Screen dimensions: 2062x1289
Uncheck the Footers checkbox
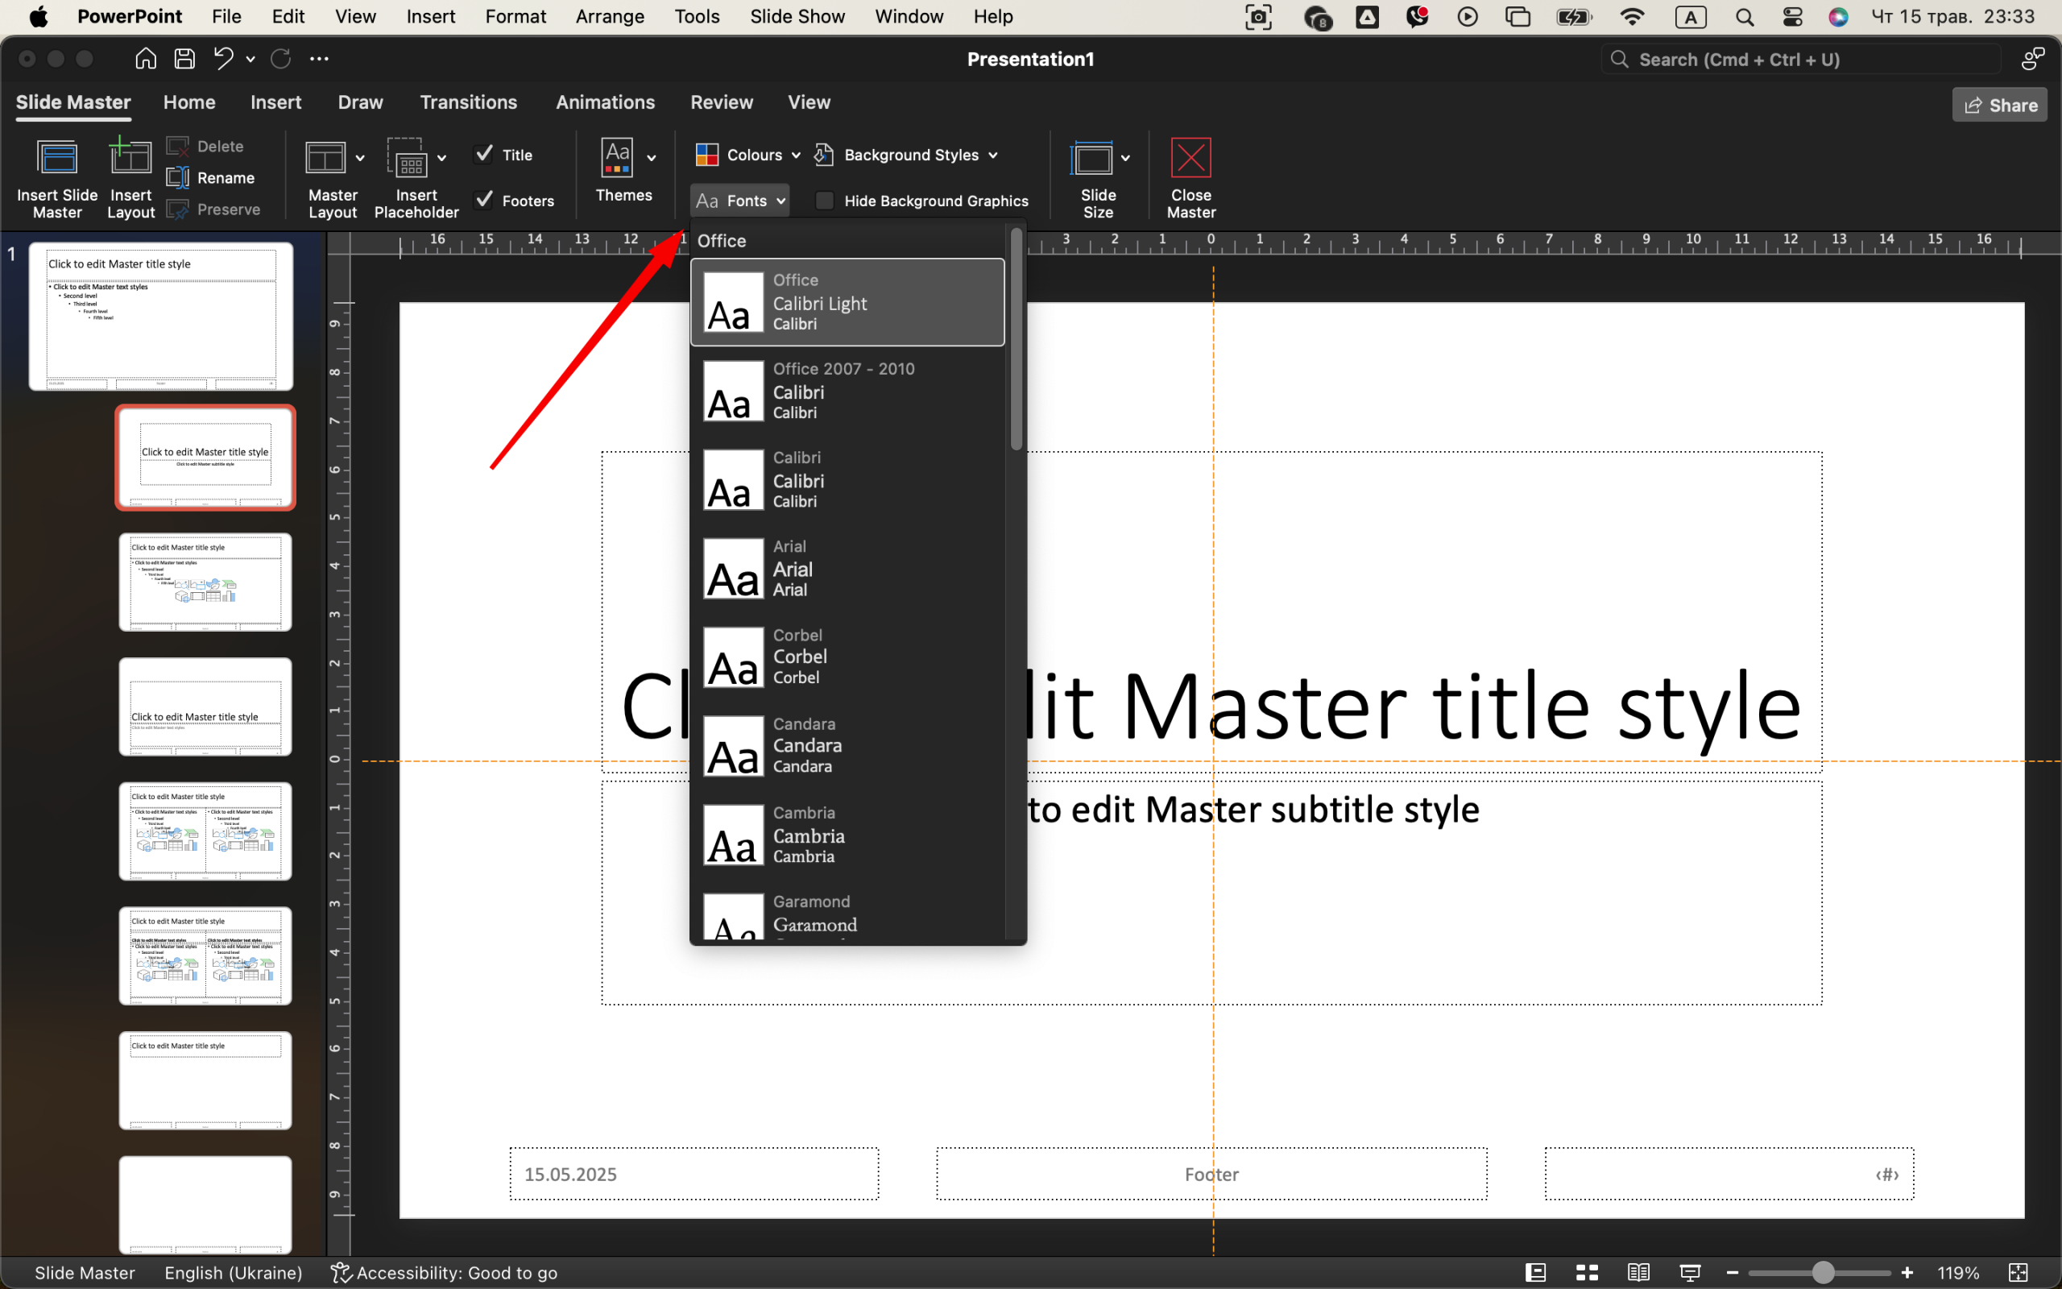pos(484,201)
